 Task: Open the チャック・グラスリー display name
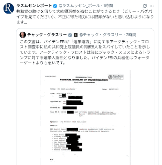pos(47,35)
